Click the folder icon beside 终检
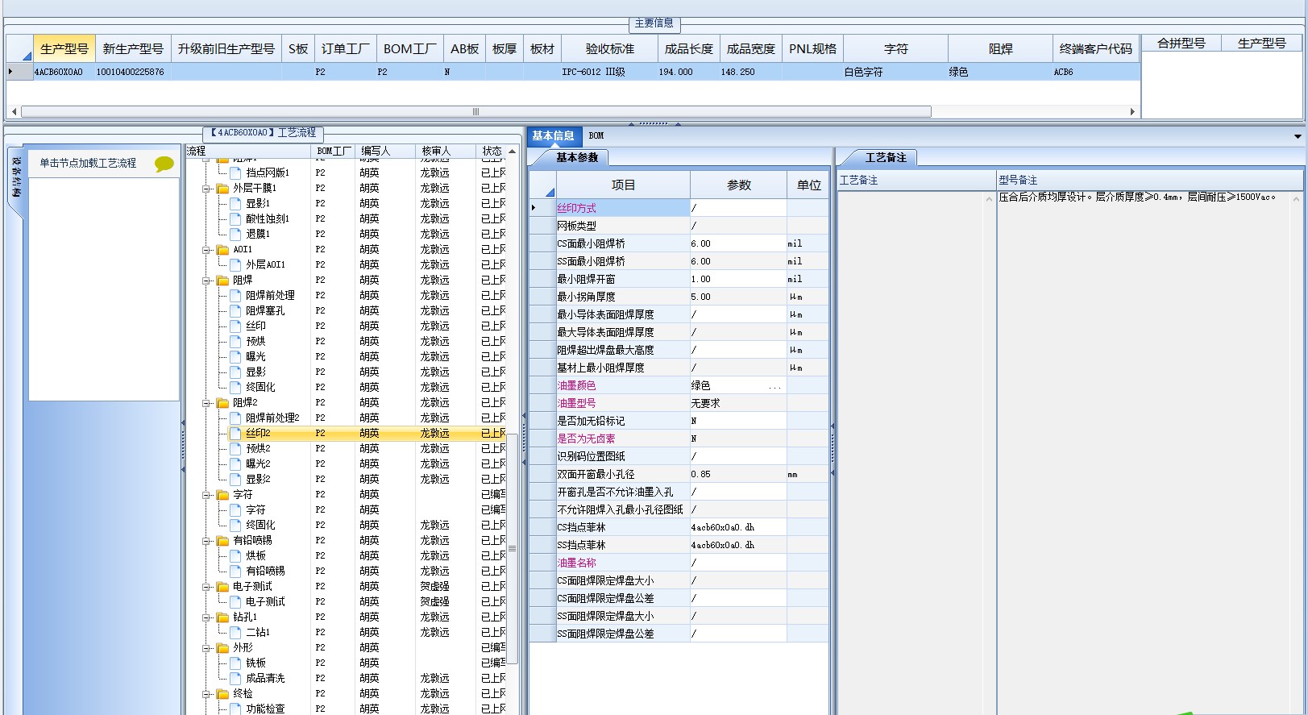This screenshot has width=1308, height=715. pyautogui.click(x=223, y=693)
